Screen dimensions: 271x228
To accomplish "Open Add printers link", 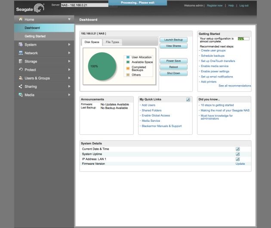I will pos(209,82).
